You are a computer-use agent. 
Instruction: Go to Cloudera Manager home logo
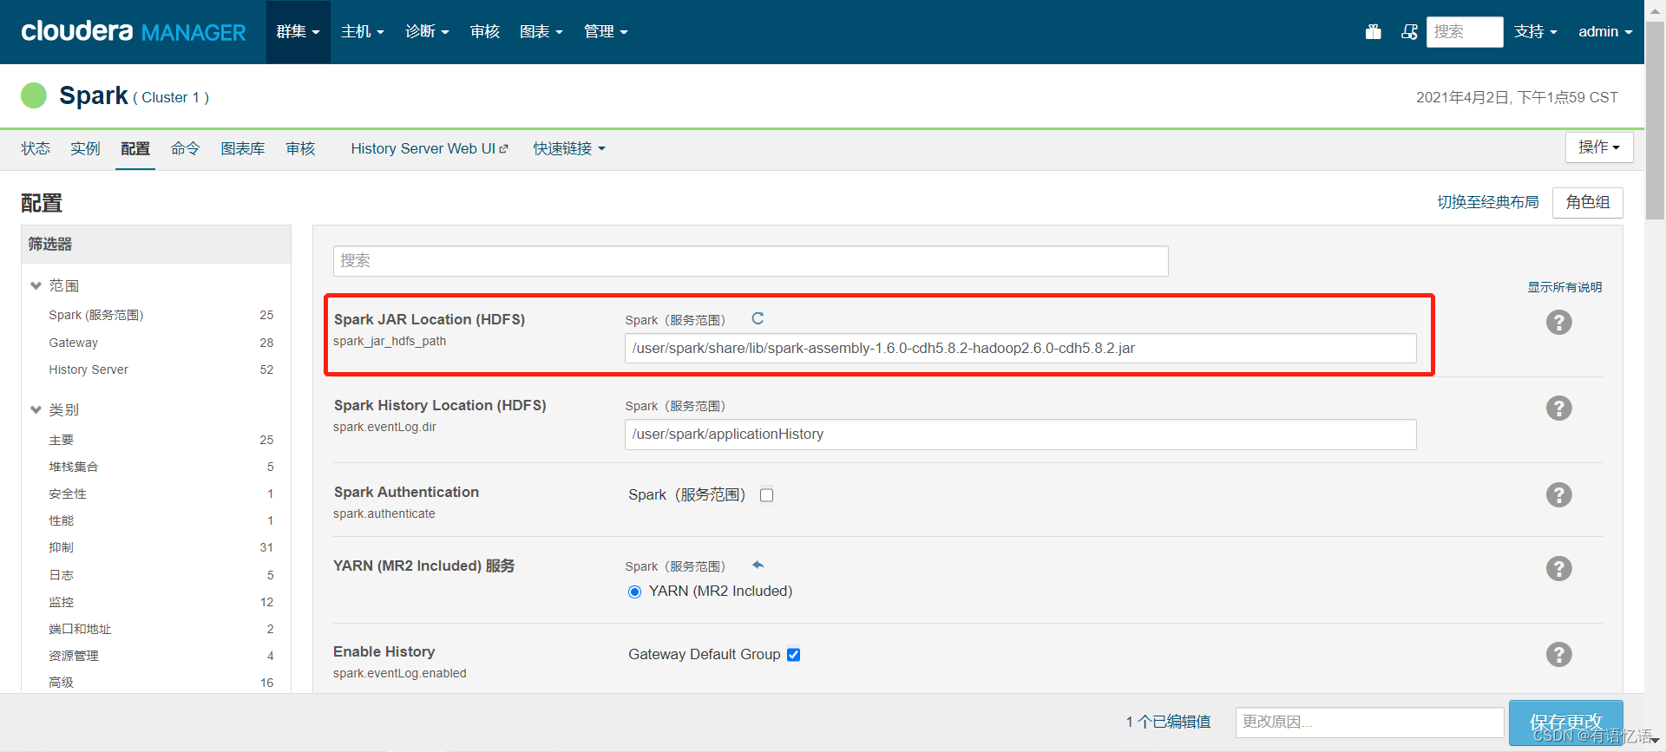click(134, 32)
